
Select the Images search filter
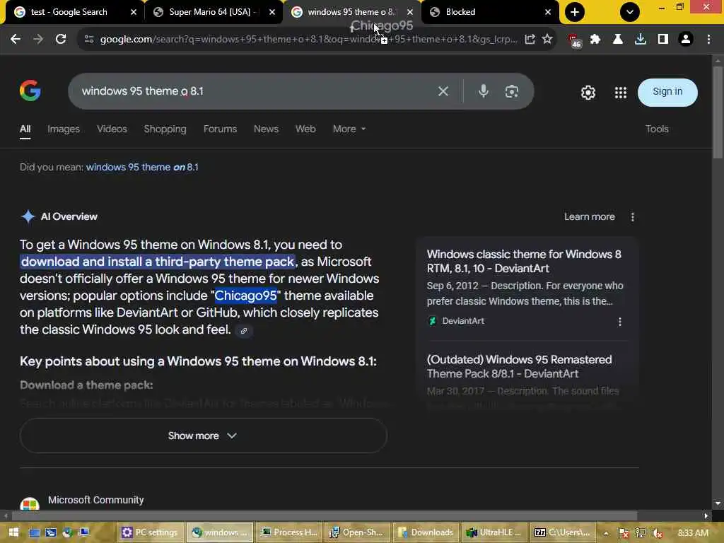click(x=64, y=129)
